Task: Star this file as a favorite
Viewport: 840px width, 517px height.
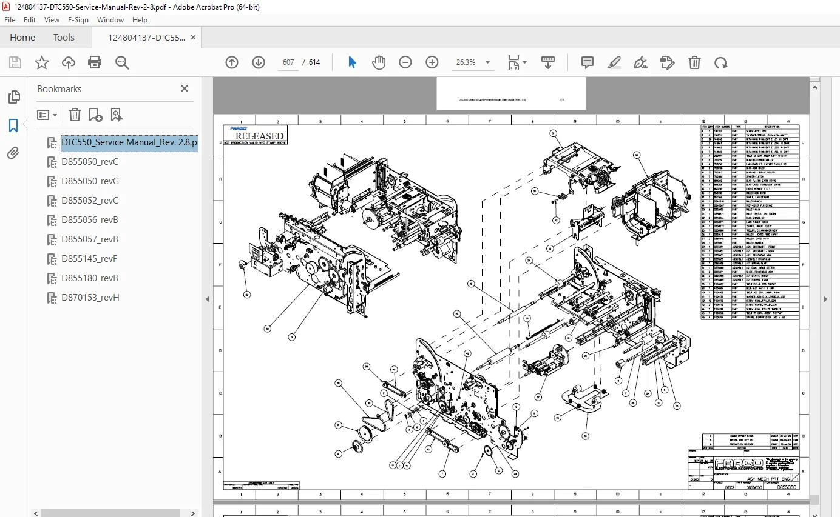Action: [x=42, y=62]
